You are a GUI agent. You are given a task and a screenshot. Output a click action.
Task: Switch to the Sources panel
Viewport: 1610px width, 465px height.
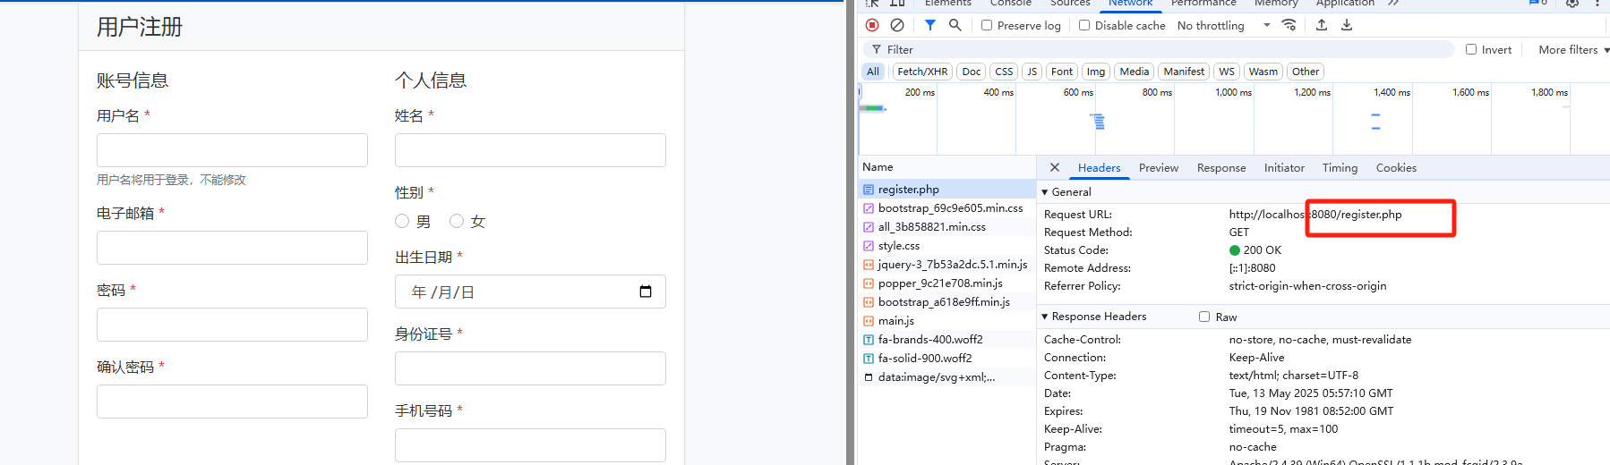click(x=1070, y=4)
